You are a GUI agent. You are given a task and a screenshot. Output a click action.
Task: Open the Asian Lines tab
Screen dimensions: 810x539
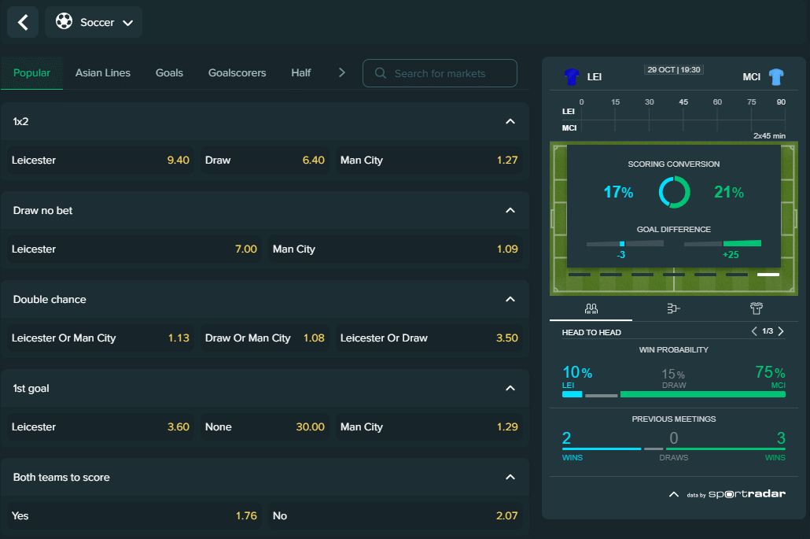[x=103, y=73]
